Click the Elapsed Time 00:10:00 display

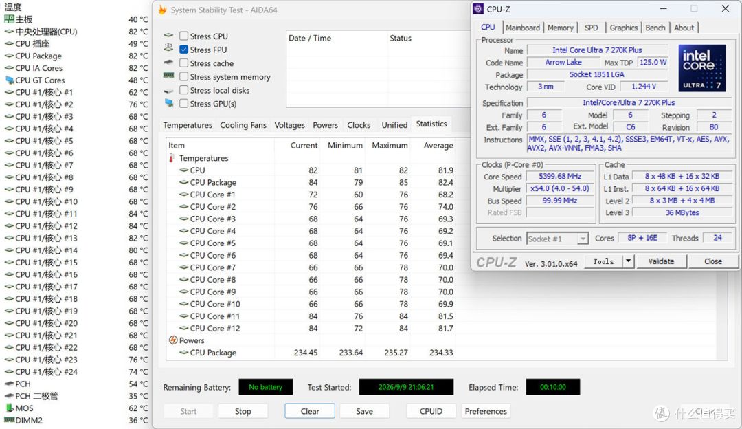(552, 387)
